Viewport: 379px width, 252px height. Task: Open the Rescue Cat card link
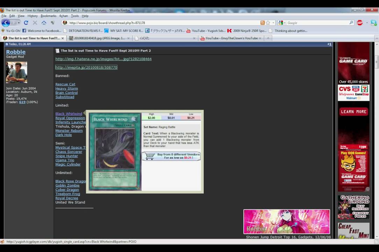pyautogui.click(x=65, y=84)
